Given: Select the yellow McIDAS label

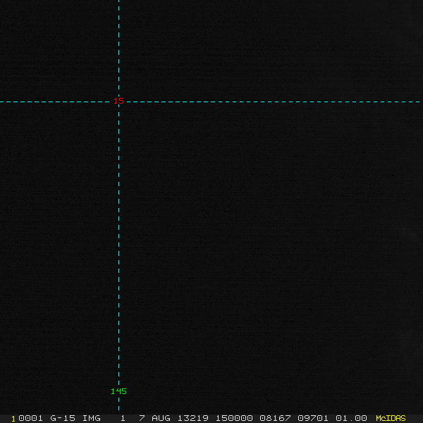Looking at the screenshot, I should tap(391, 418).
